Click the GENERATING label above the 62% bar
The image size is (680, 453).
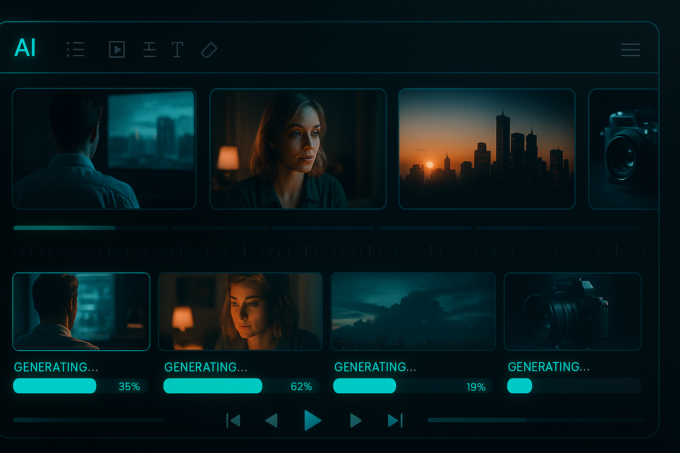[x=206, y=367]
